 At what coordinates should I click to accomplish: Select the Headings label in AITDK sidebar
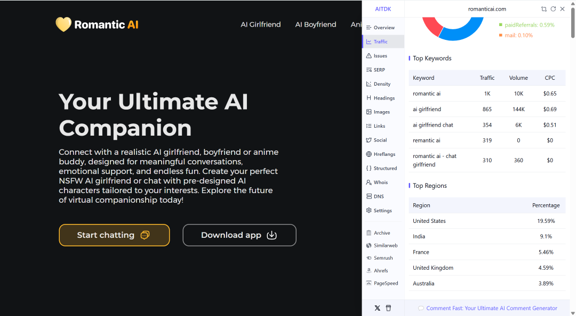(x=384, y=98)
